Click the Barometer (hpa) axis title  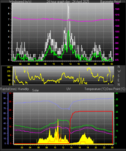click(111, 1)
